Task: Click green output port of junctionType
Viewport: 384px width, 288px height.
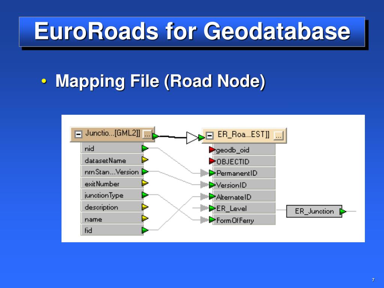Action: [x=145, y=195]
